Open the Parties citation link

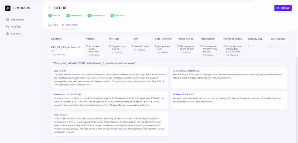tap(94, 55)
